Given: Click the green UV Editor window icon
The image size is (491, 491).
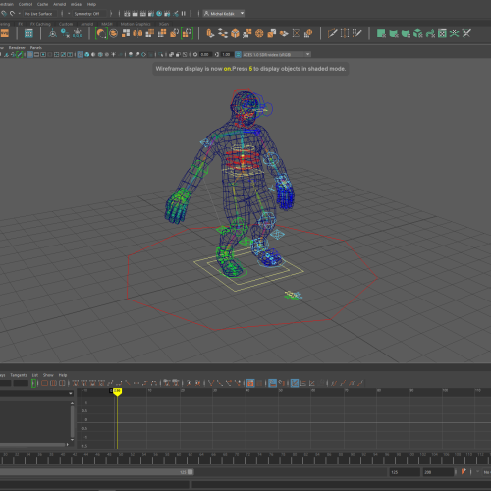Looking at the screenshot, I should tap(442, 33).
